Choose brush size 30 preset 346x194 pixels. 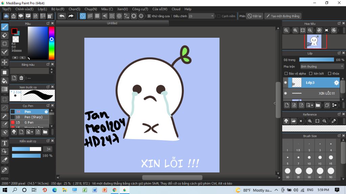click(309, 172)
